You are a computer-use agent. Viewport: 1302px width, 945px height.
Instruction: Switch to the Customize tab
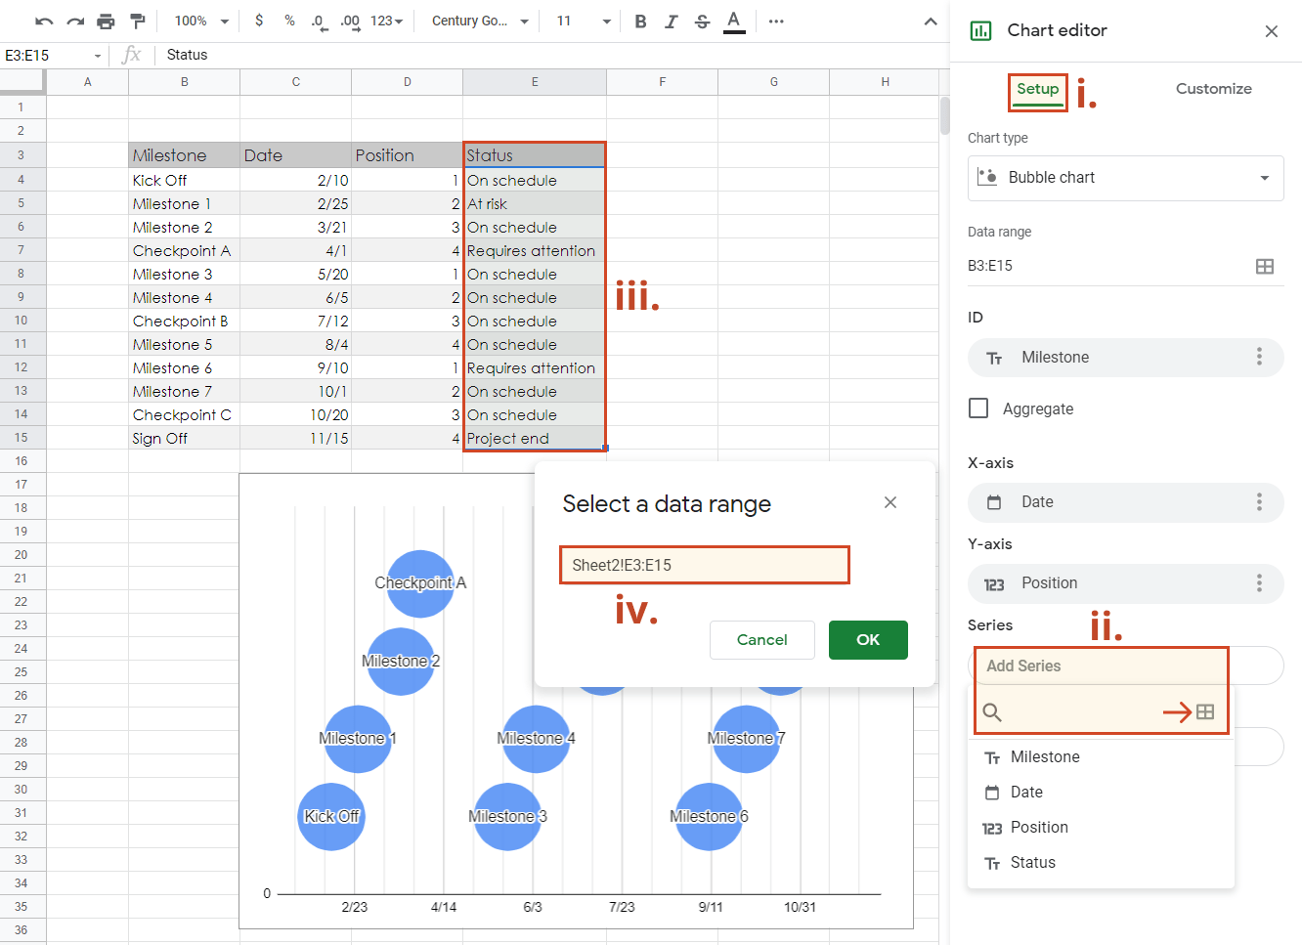(1213, 88)
